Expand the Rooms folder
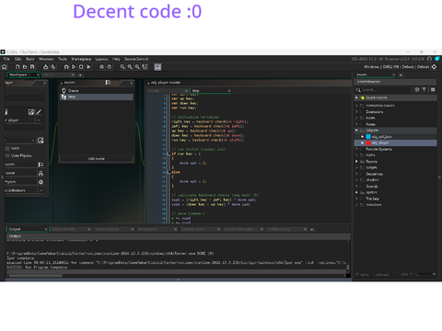Image resolution: width=442 pixels, height=331 pixels. [356, 162]
